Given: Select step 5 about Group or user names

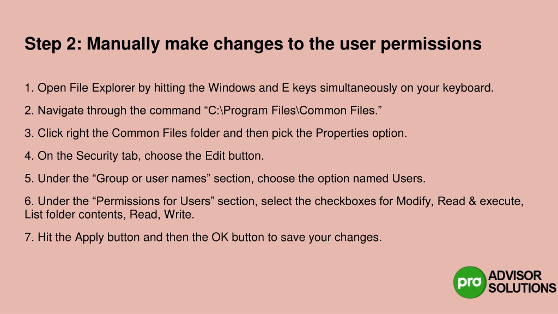Looking at the screenshot, I should coord(225,178).
